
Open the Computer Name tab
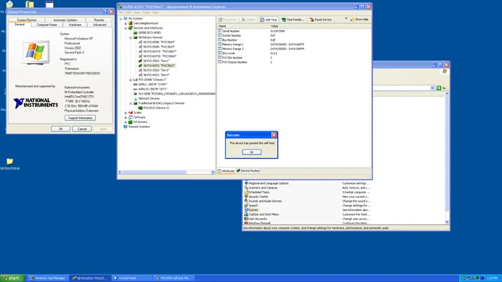click(46, 24)
